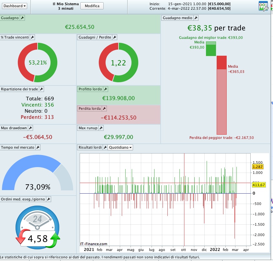Click the IT-Finance.com label in the chart
The width and height of the screenshot is (273, 261).
point(94,244)
